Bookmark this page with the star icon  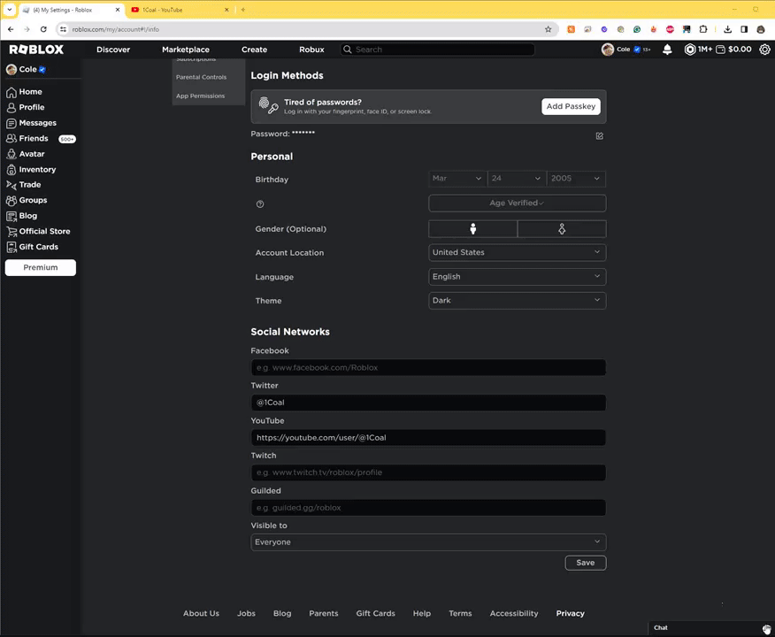pos(548,29)
